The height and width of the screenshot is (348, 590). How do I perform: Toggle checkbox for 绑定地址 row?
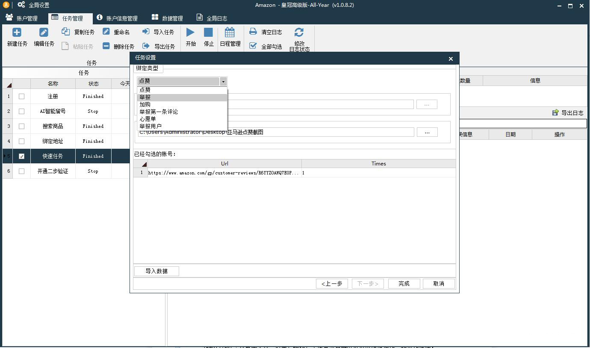[x=21, y=142]
